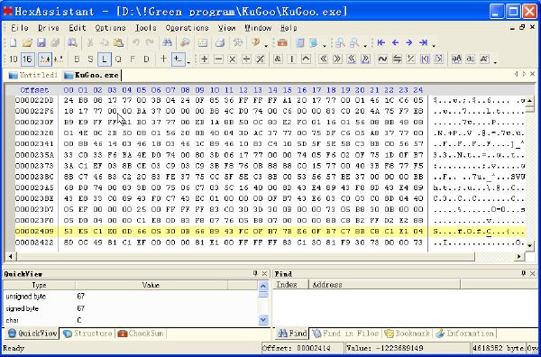Image resolution: width=541 pixels, height=357 pixels.
Task: Select the Long (L) data type toggle
Action: point(105,59)
